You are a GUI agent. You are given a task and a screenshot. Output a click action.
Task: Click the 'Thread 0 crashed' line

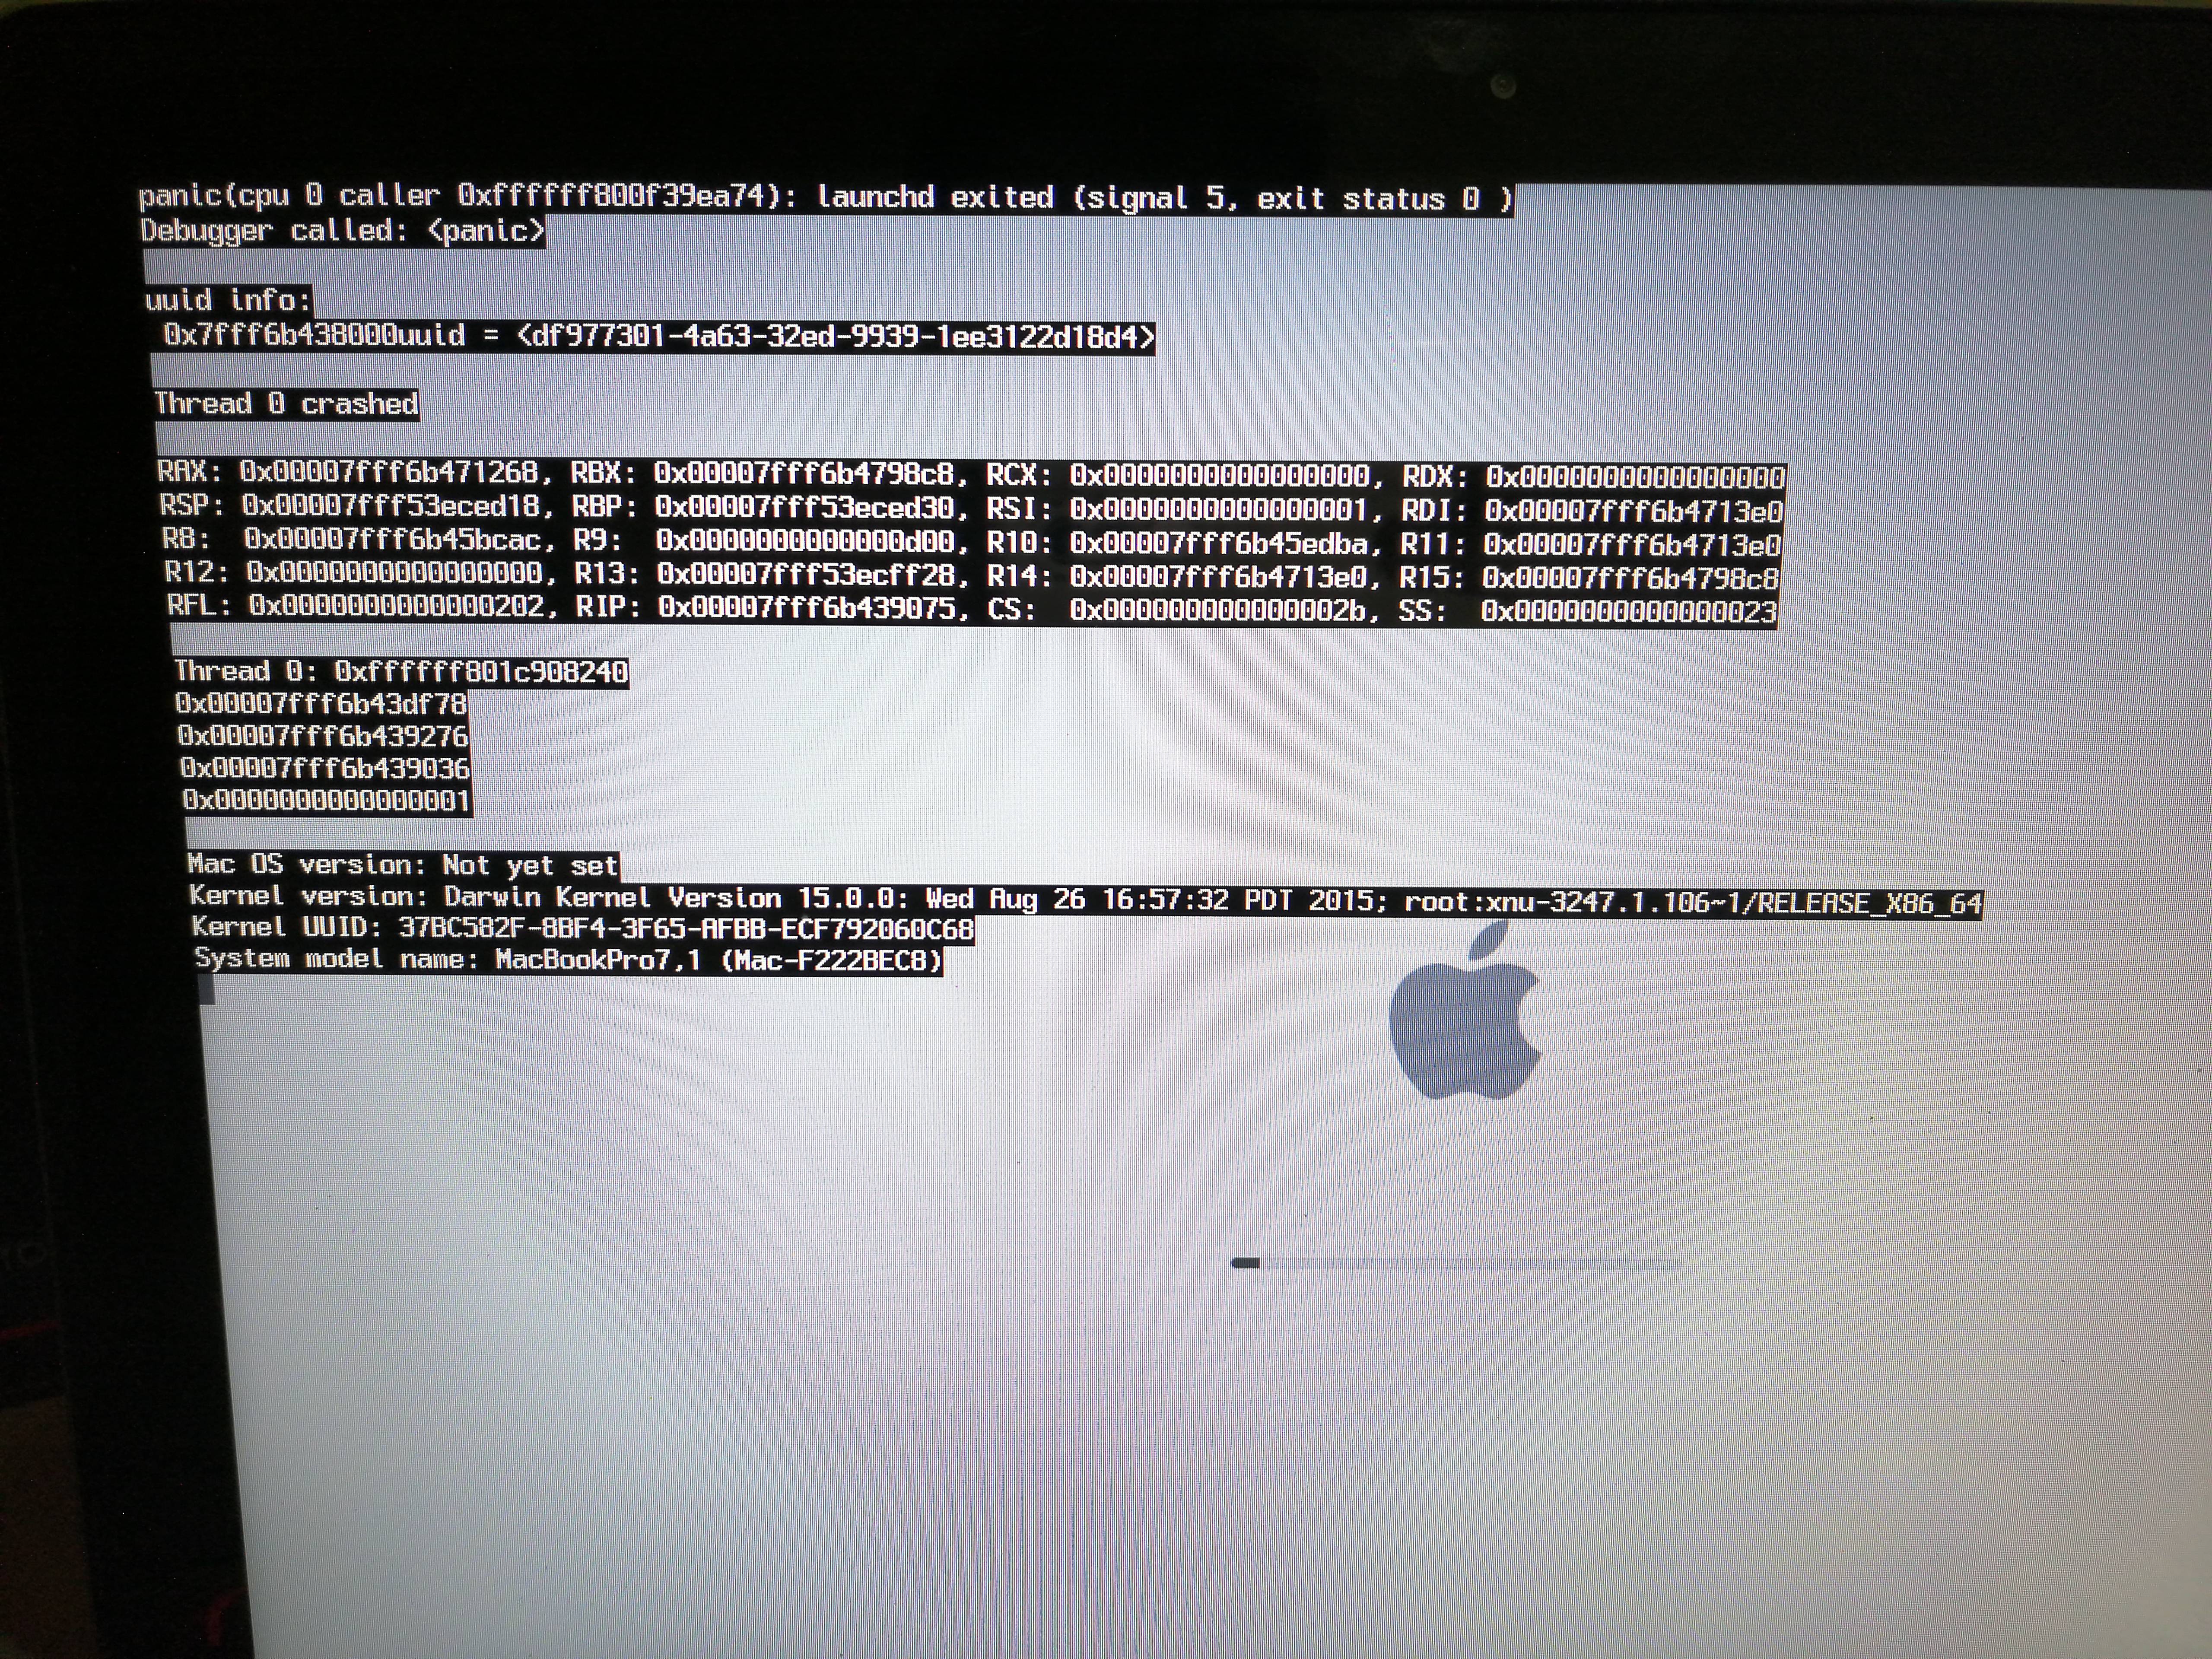pyautogui.click(x=286, y=404)
